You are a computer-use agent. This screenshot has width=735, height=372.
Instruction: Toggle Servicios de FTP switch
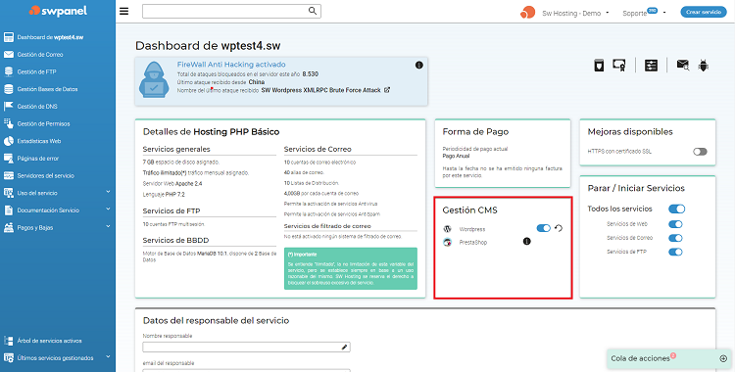click(675, 252)
